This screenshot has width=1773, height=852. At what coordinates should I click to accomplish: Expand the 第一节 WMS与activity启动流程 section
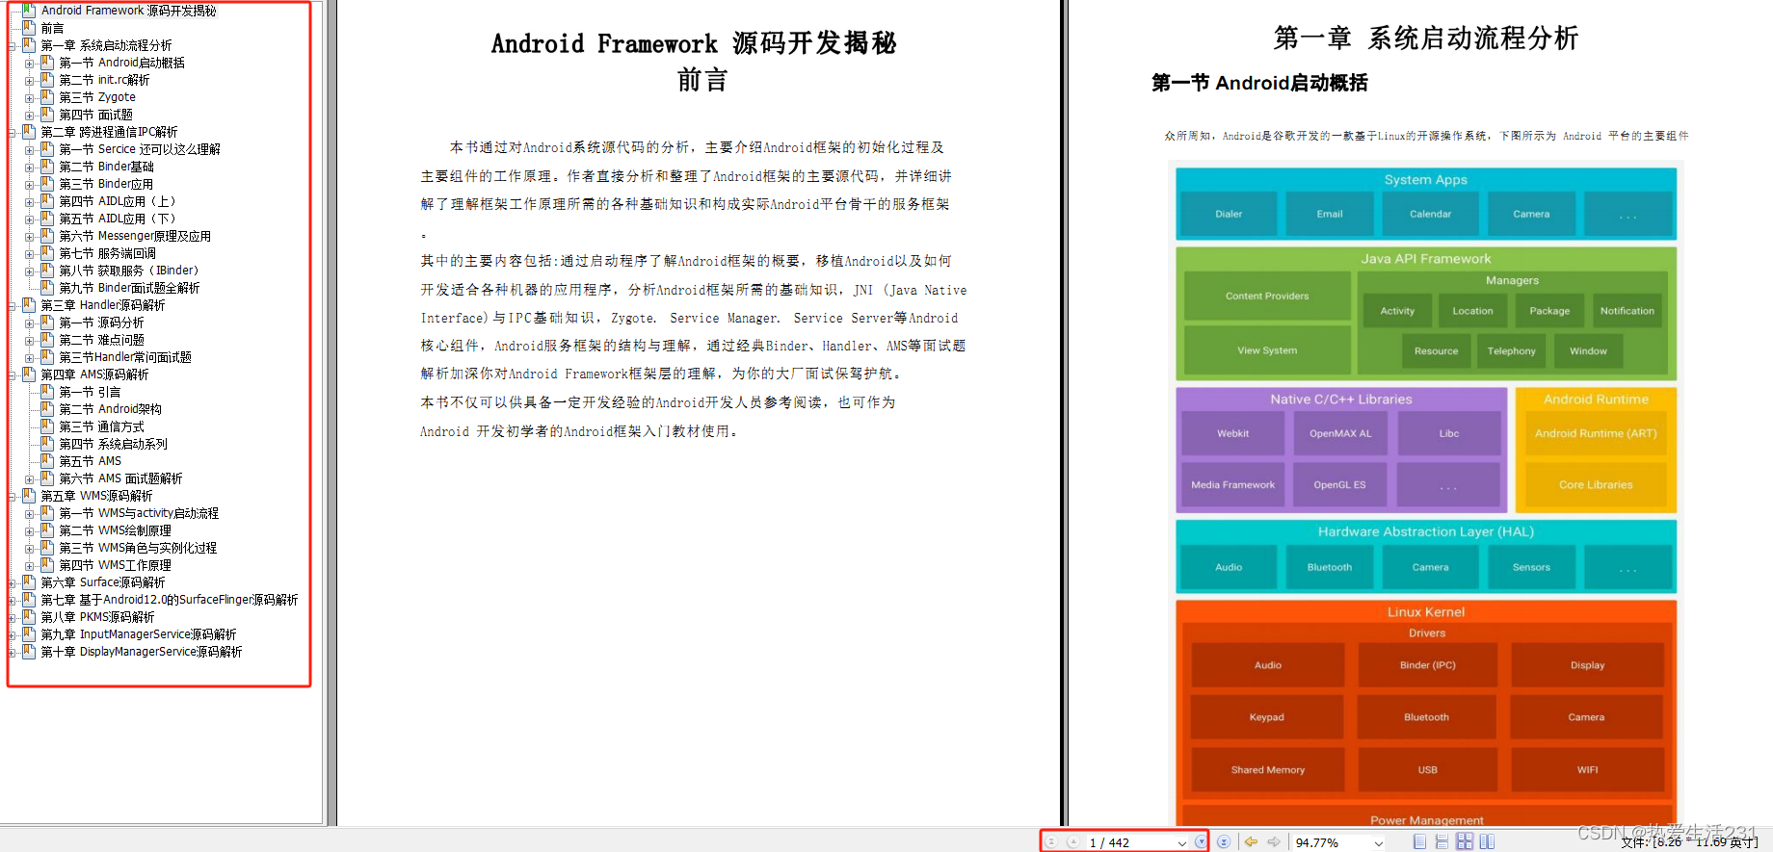(30, 513)
